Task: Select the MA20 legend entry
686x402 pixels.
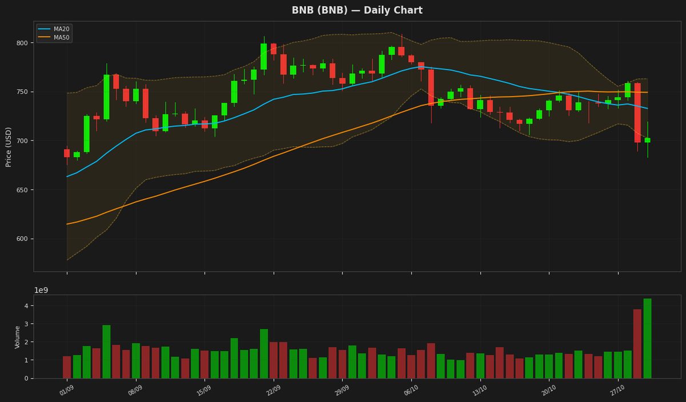Action: pos(55,29)
